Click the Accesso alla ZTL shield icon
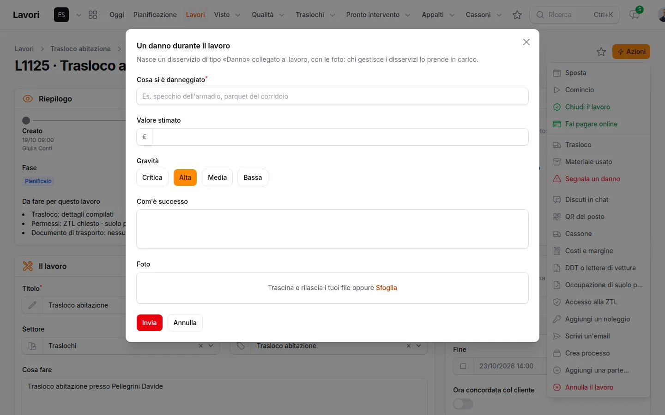The width and height of the screenshot is (665, 415). pos(557,302)
